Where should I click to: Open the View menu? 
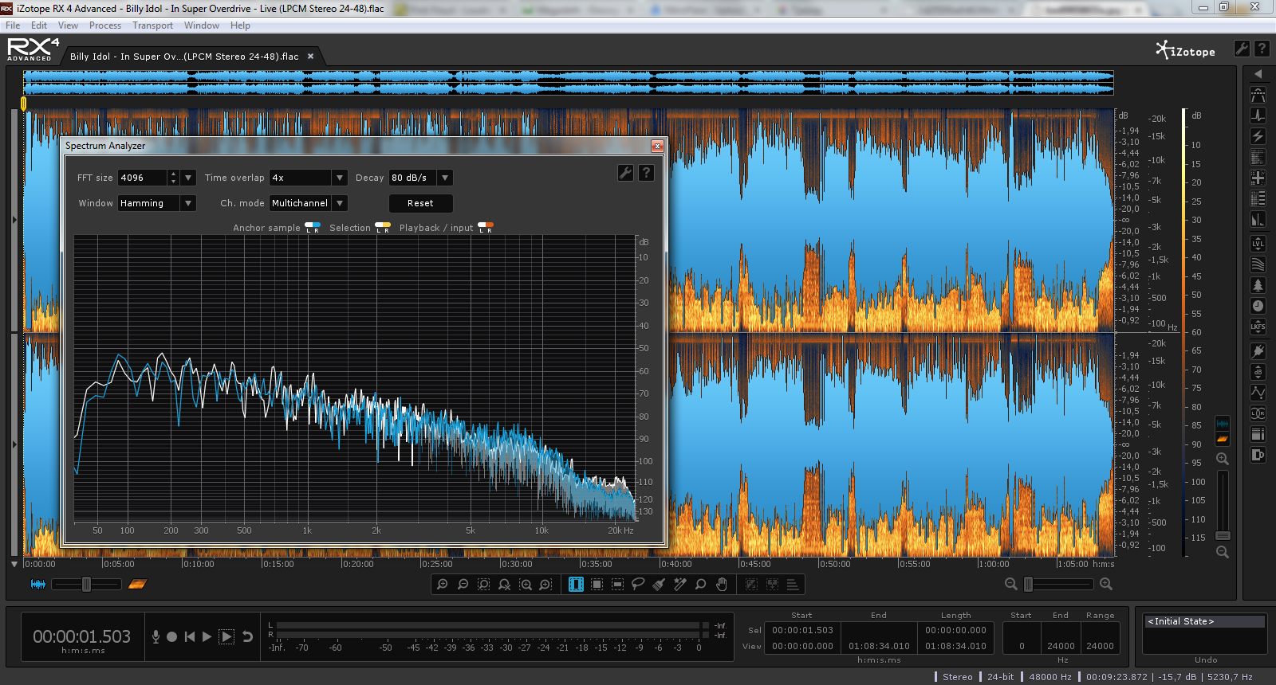click(68, 25)
